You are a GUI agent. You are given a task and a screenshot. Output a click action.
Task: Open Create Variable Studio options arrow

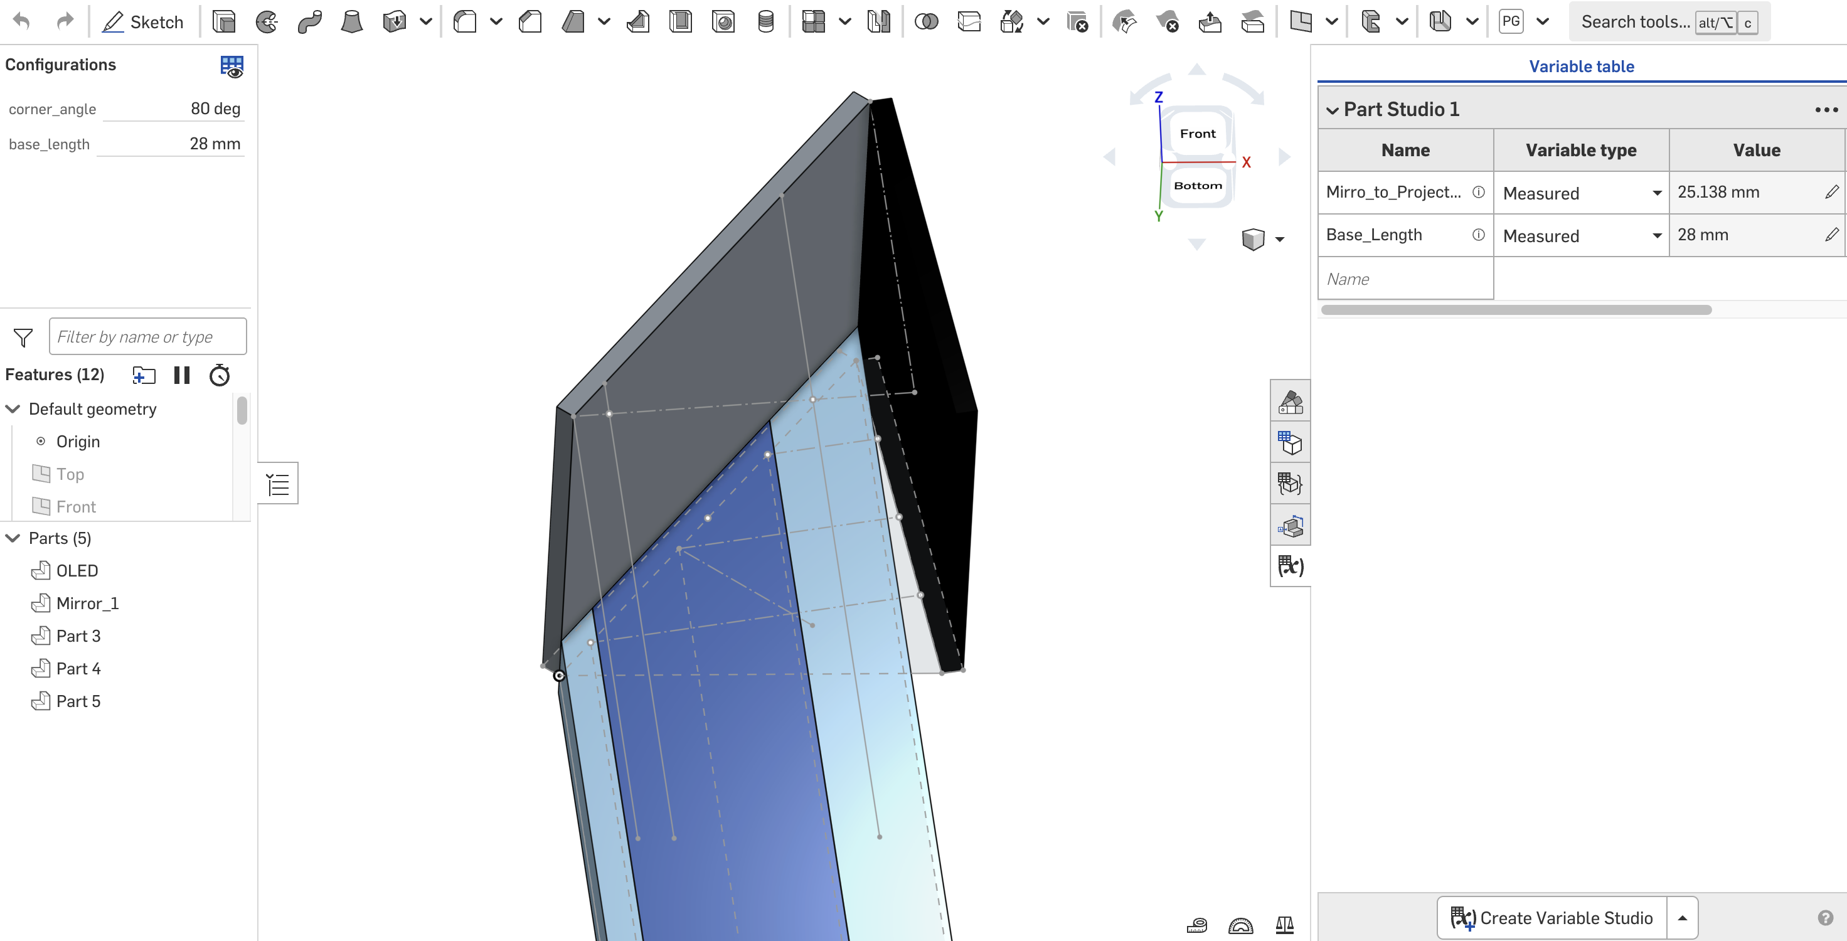(x=1682, y=918)
